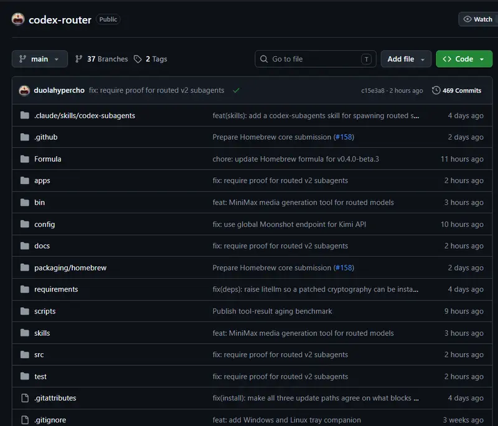The width and height of the screenshot is (498, 426).
Task: Open the green Code dropdown button
Action: point(464,59)
